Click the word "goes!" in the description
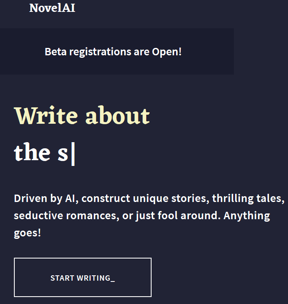 pyautogui.click(x=27, y=234)
